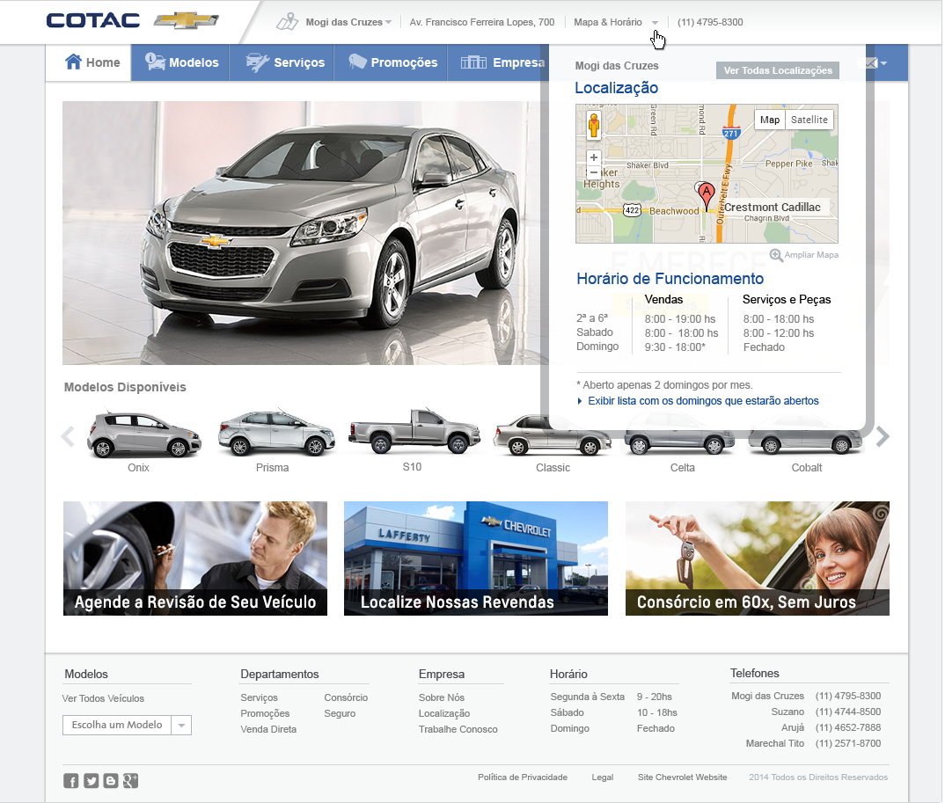The height and width of the screenshot is (803, 945).
Task: Click the Crestmont Cadillac map label
Action: pyautogui.click(x=772, y=208)
